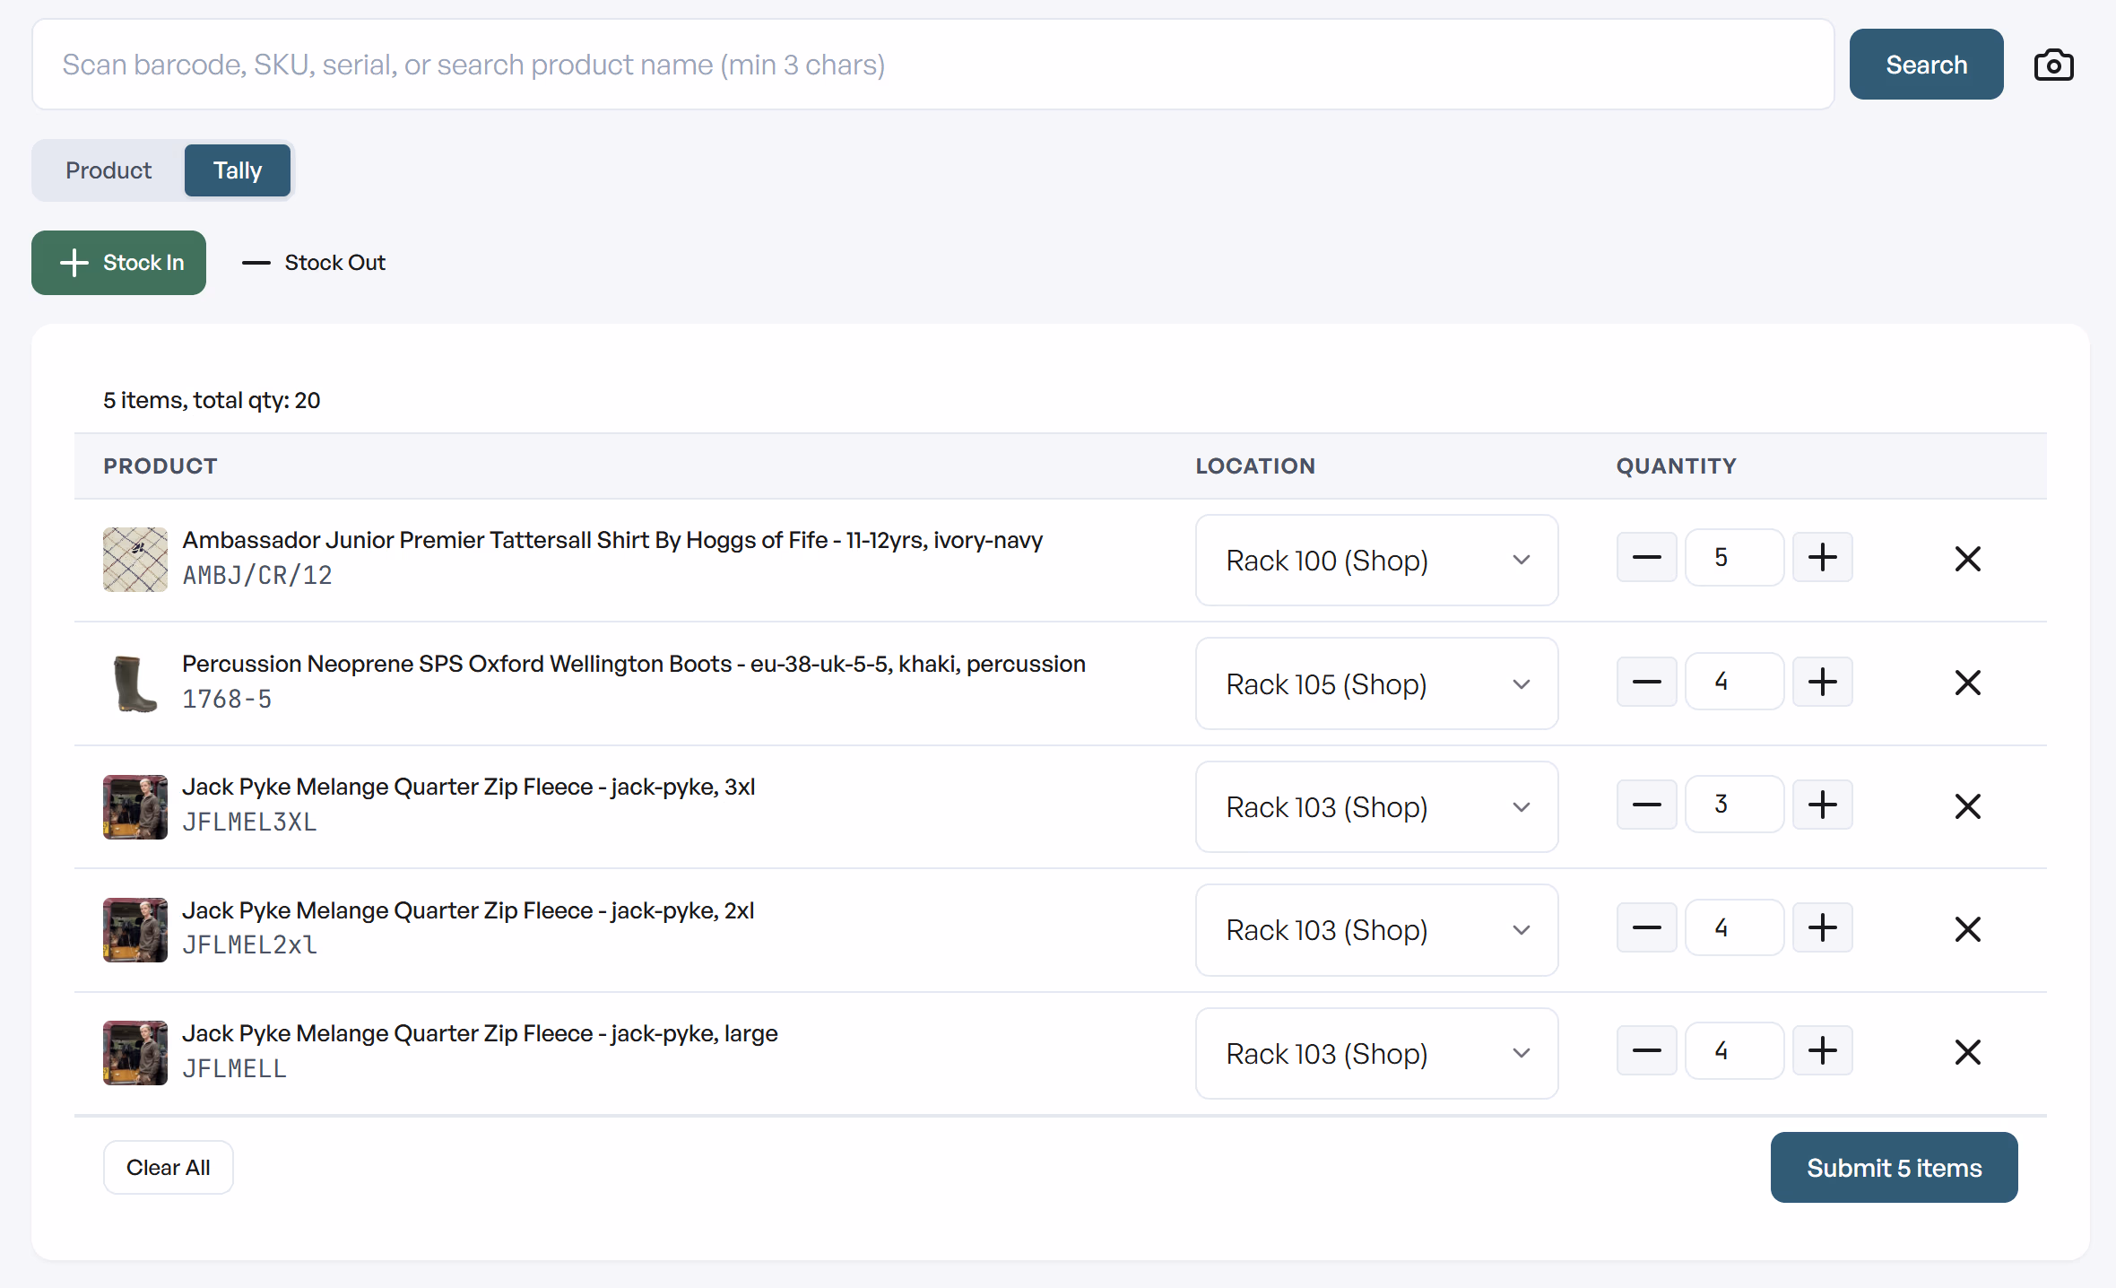Remove the Jack Pyke 2xl fleece row
This screenshot has width=2116, height=1288.
click(x=1967, y=929)
